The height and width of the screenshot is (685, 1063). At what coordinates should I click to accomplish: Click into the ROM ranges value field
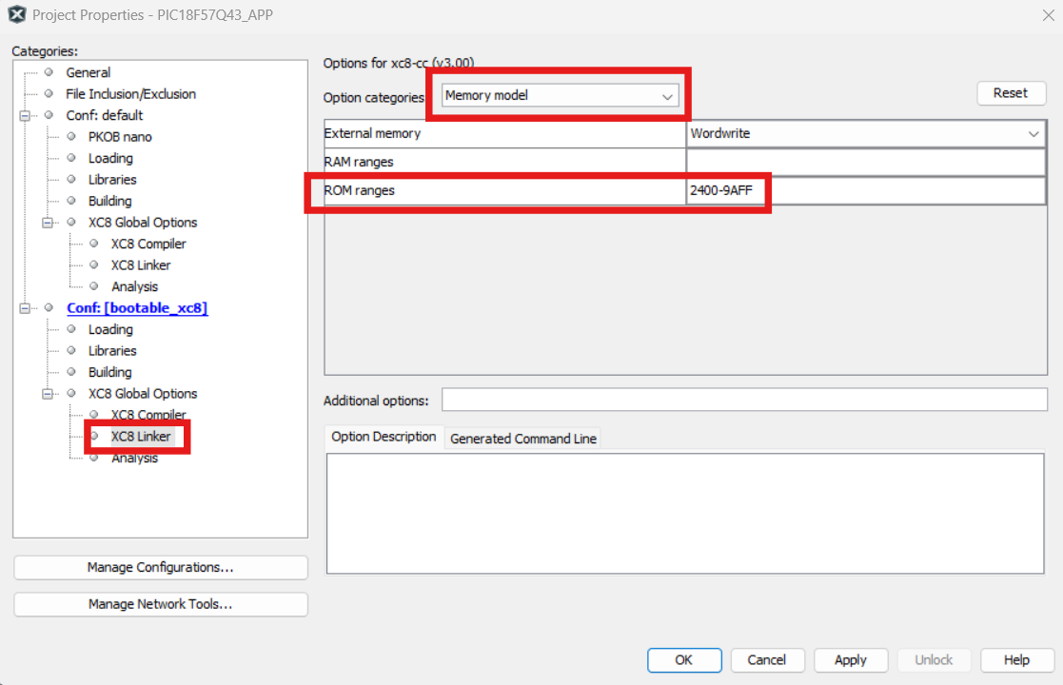pyautogui.click(x=865, y=191)
